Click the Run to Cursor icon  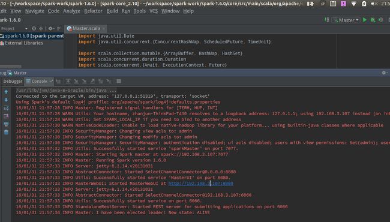coord(109,81)
